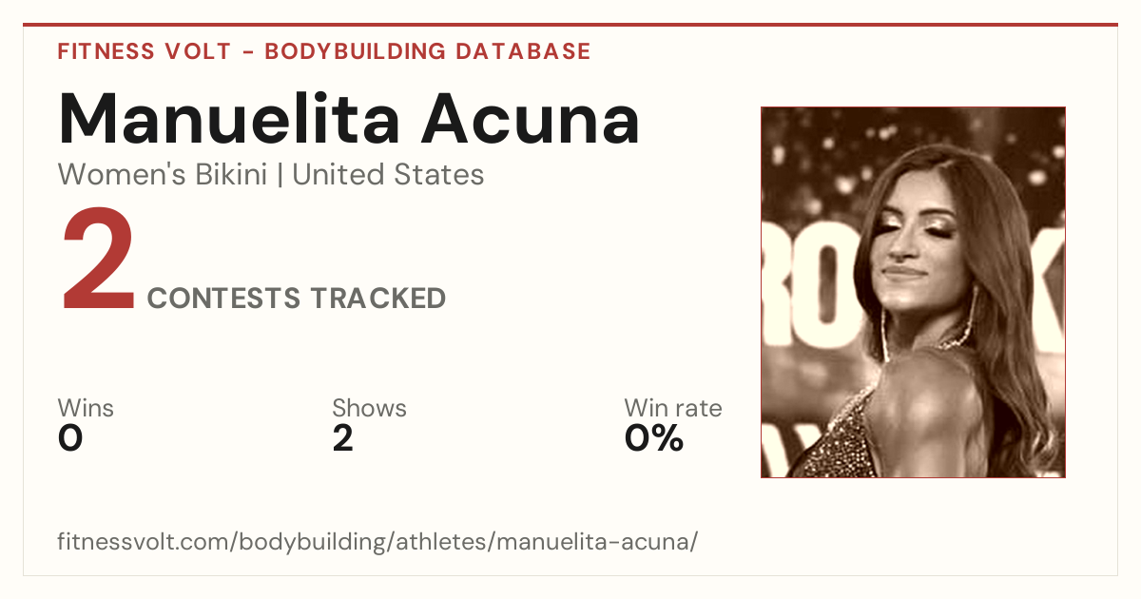
Task: Click the pipe separator between division and country
Action: point(280,176)
